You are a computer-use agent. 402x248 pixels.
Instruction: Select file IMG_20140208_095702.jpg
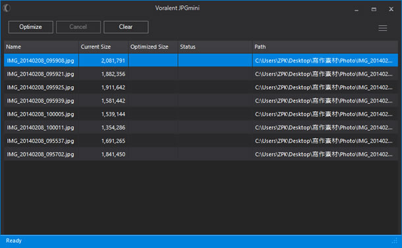tap(40, 154)
